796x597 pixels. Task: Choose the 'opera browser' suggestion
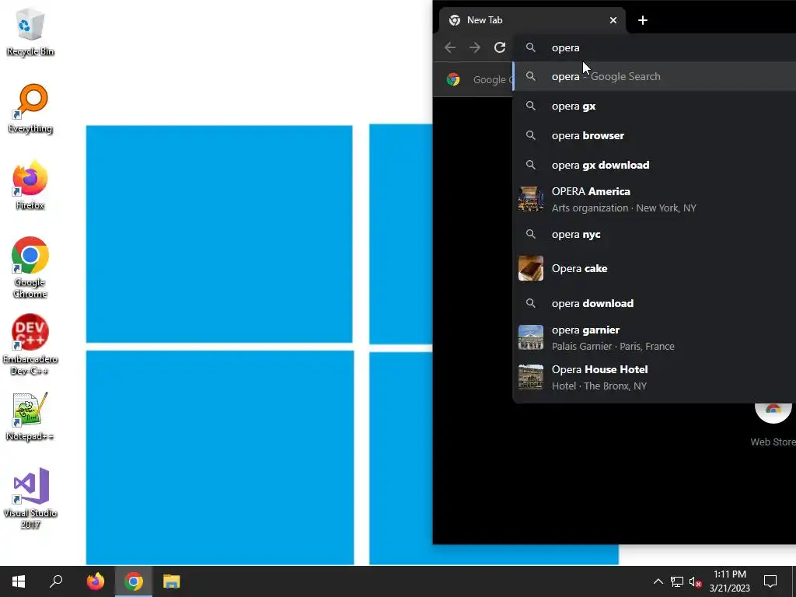(x=655, y=135)
